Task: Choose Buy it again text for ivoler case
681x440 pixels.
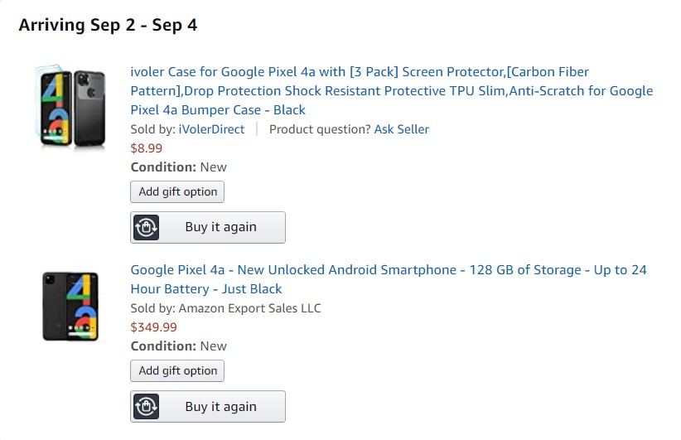Action: [x=220, y=227]
